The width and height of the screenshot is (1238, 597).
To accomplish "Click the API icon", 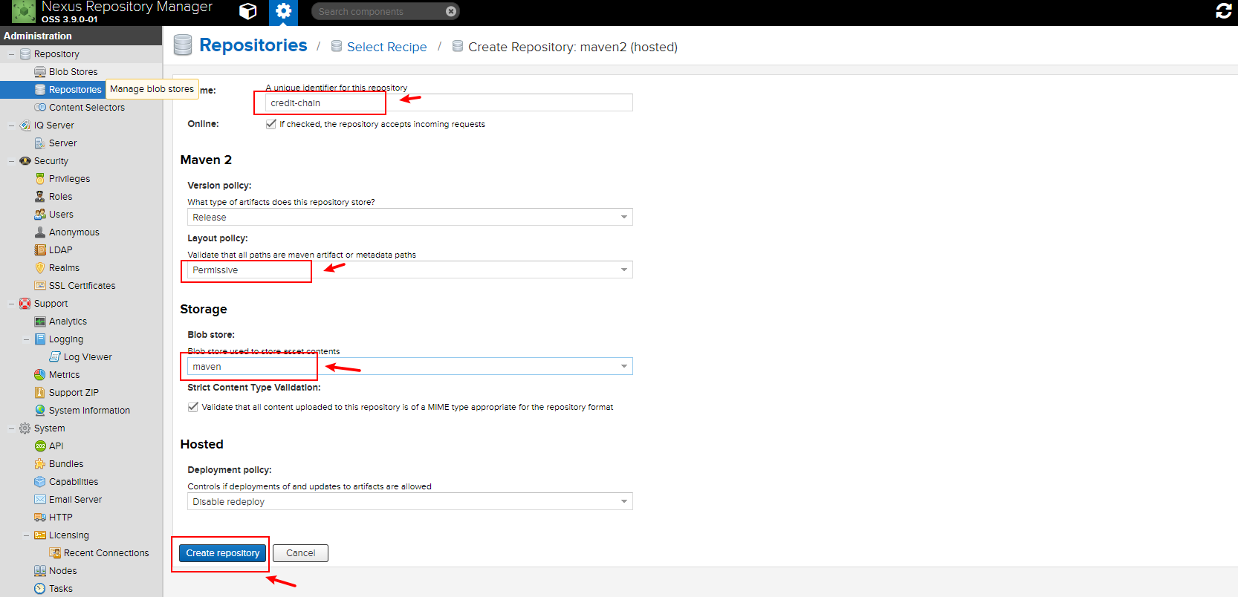I will pyautogui.click(x=40, y=446).
